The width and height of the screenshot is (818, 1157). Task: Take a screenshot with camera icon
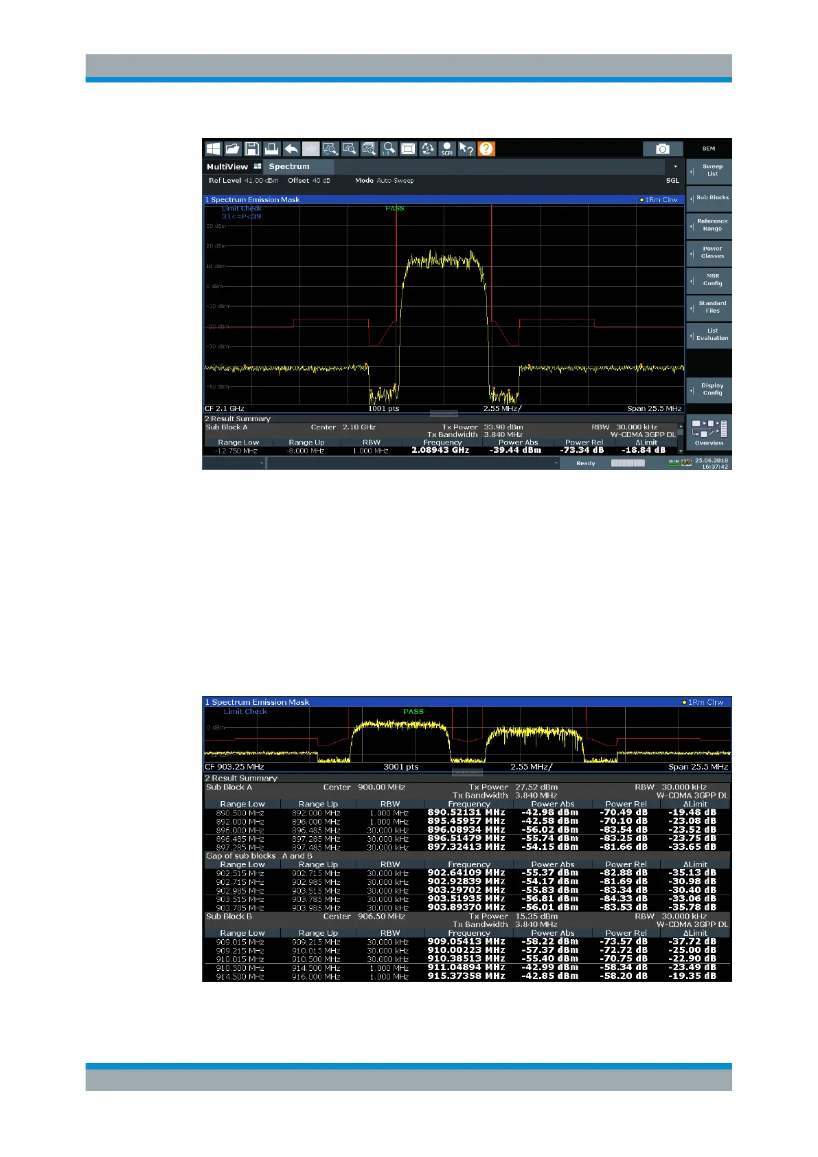coord(663,149)
